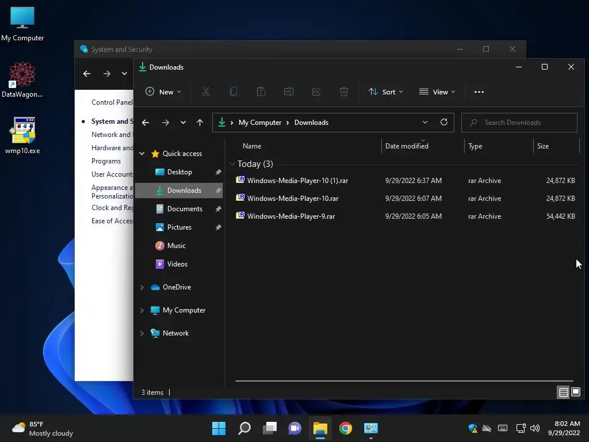This screenshot has width=589, height=442.
Task: Click the Search Downloads field
Action: pos(519,123)
